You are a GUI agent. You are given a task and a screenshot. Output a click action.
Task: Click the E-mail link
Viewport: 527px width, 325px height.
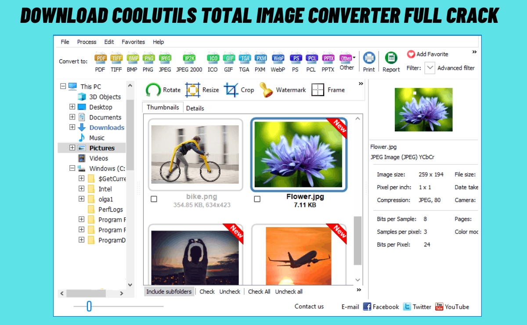click(350, 307)
